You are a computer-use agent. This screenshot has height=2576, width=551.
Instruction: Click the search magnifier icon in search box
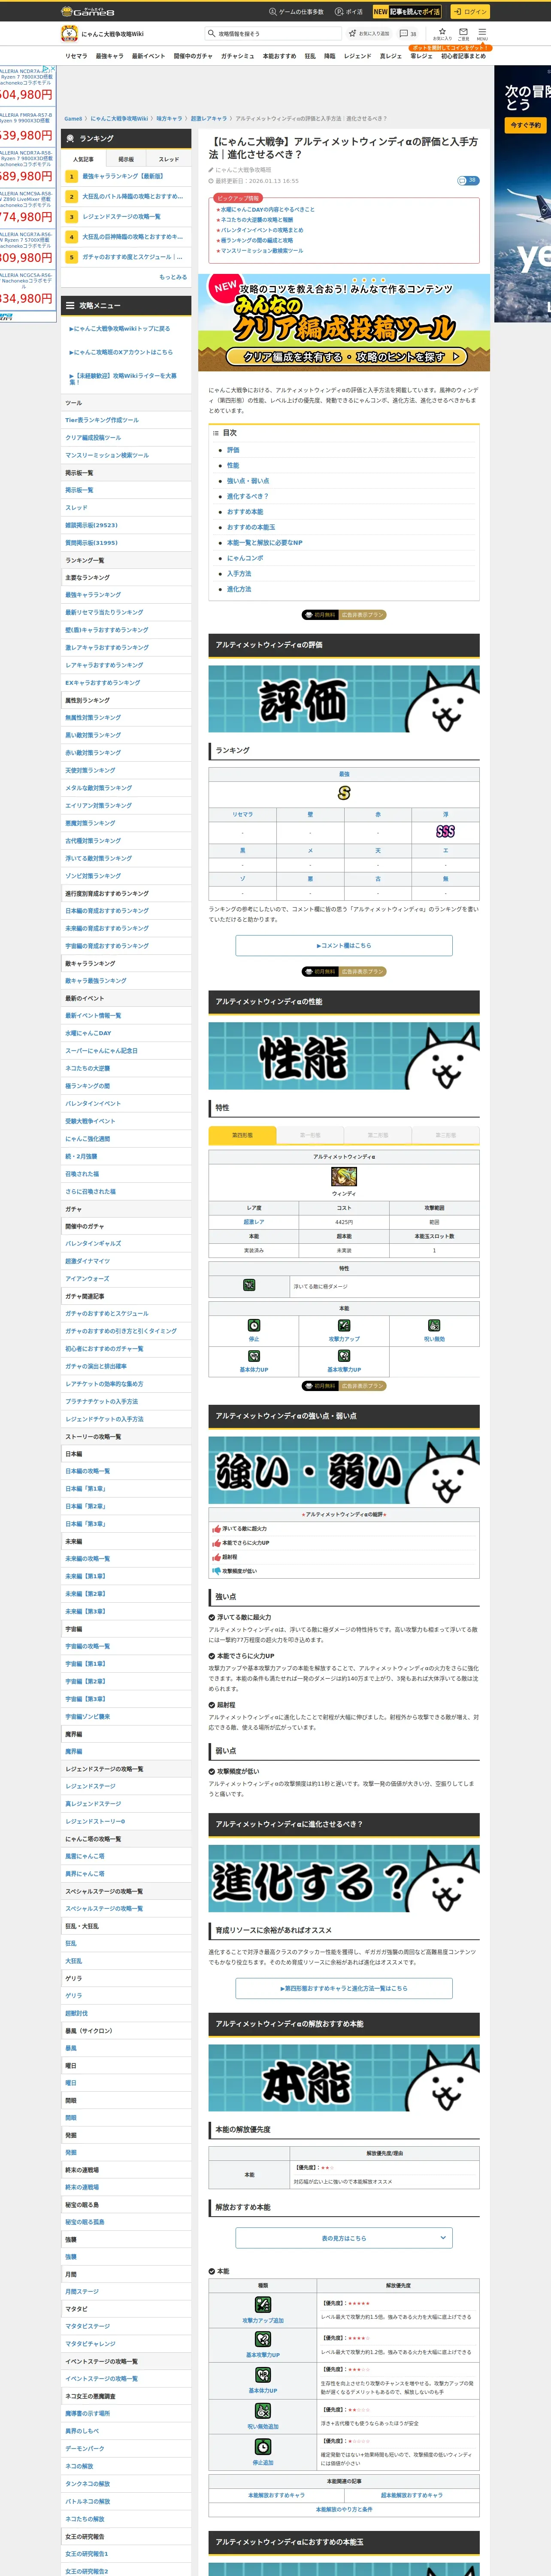click(x=211, y=33)
